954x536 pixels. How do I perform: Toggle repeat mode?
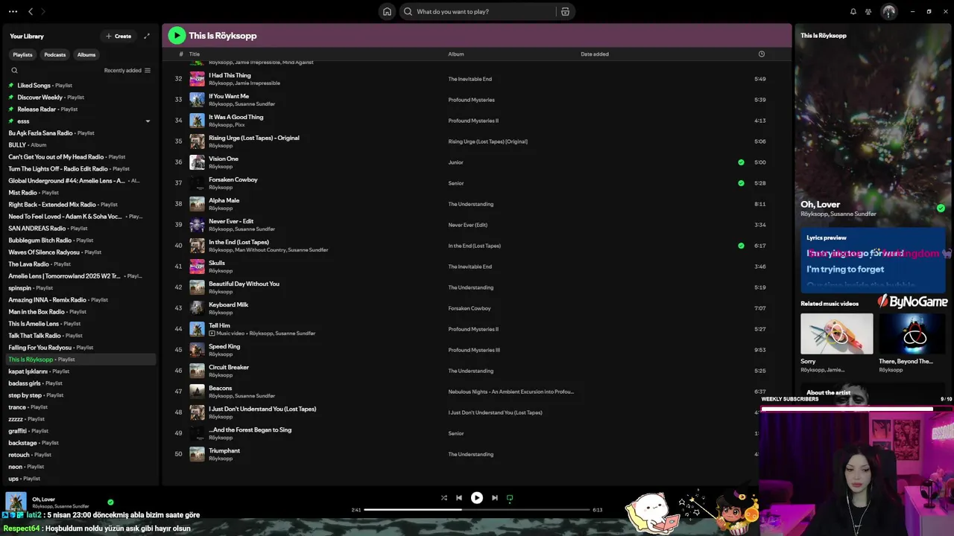[510, 498]
